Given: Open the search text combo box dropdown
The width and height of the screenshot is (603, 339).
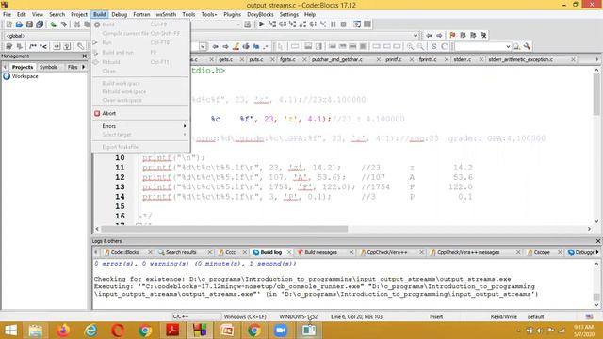Looking at the screenshot, I should tap(508, 46).
